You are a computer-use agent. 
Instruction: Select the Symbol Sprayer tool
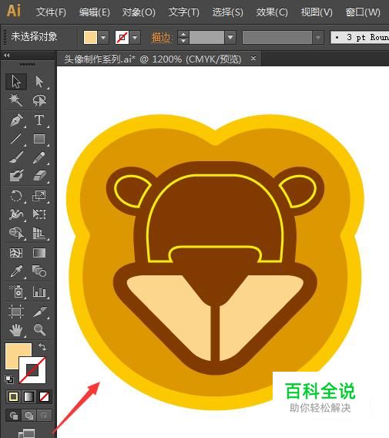pos(16,291)
